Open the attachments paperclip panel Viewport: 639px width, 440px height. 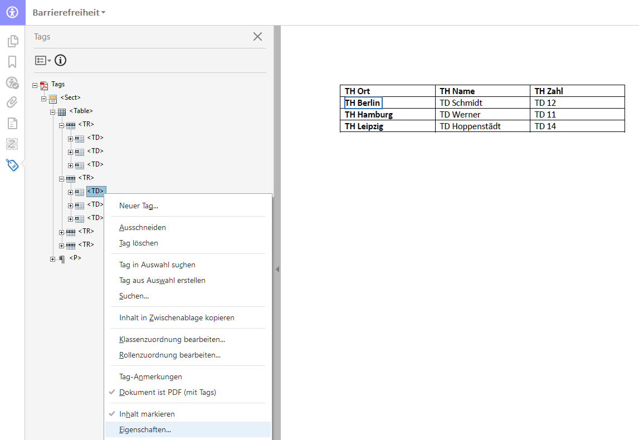12,102
